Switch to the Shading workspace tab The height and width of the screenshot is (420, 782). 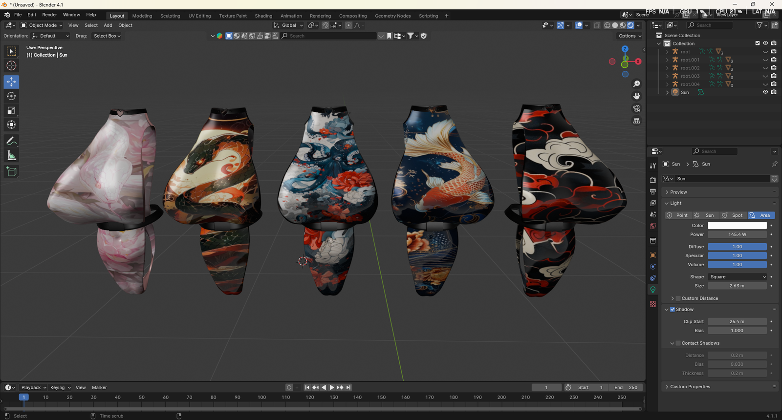click(263, 16)
